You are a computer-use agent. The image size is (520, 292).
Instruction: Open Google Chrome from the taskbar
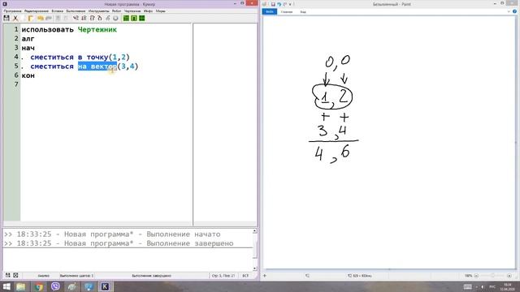39,286
